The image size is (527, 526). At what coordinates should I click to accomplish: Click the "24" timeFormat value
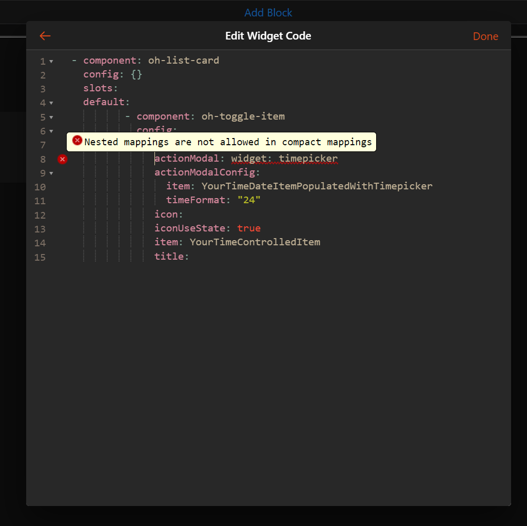[249, 200]
